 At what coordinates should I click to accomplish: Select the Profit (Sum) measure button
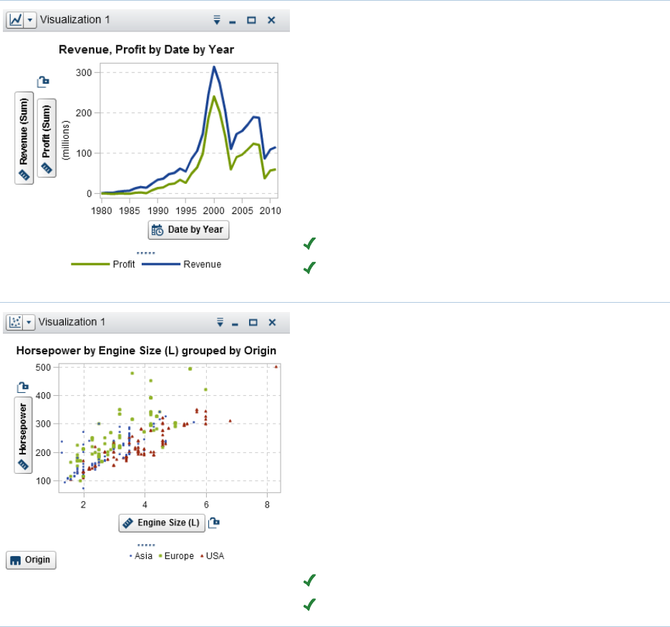tap(47, 138)
